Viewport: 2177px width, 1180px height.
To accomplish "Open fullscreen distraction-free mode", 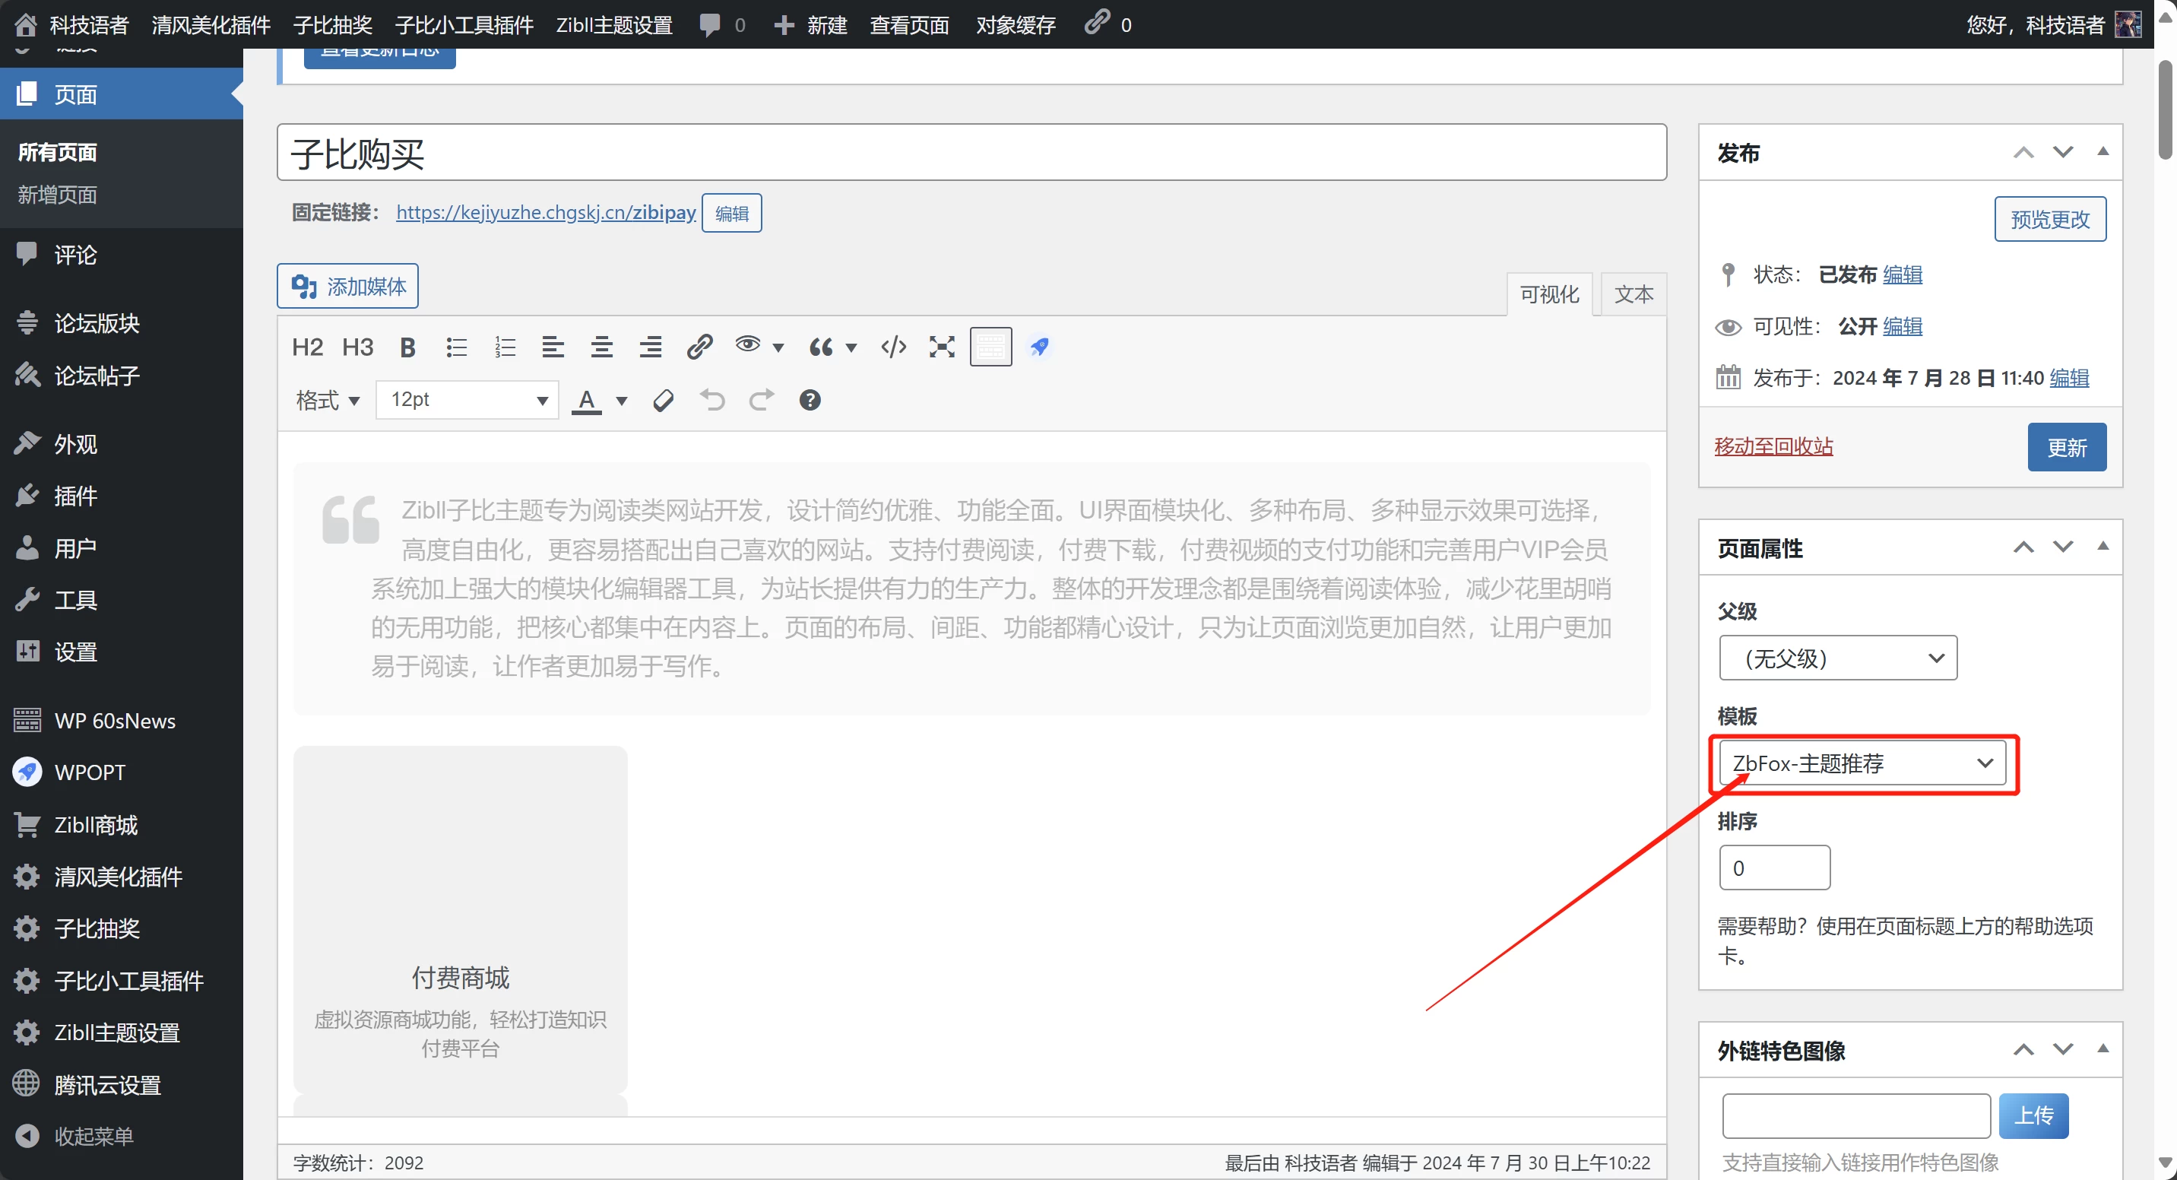I will pyautogui.click(x=942, y=347).
